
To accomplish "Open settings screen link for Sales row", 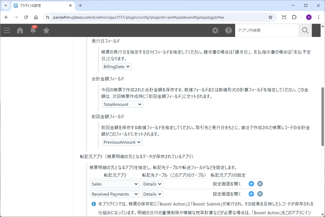I will (227, 184).
